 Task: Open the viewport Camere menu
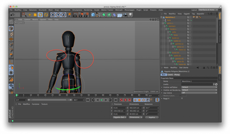coord(27,19)
